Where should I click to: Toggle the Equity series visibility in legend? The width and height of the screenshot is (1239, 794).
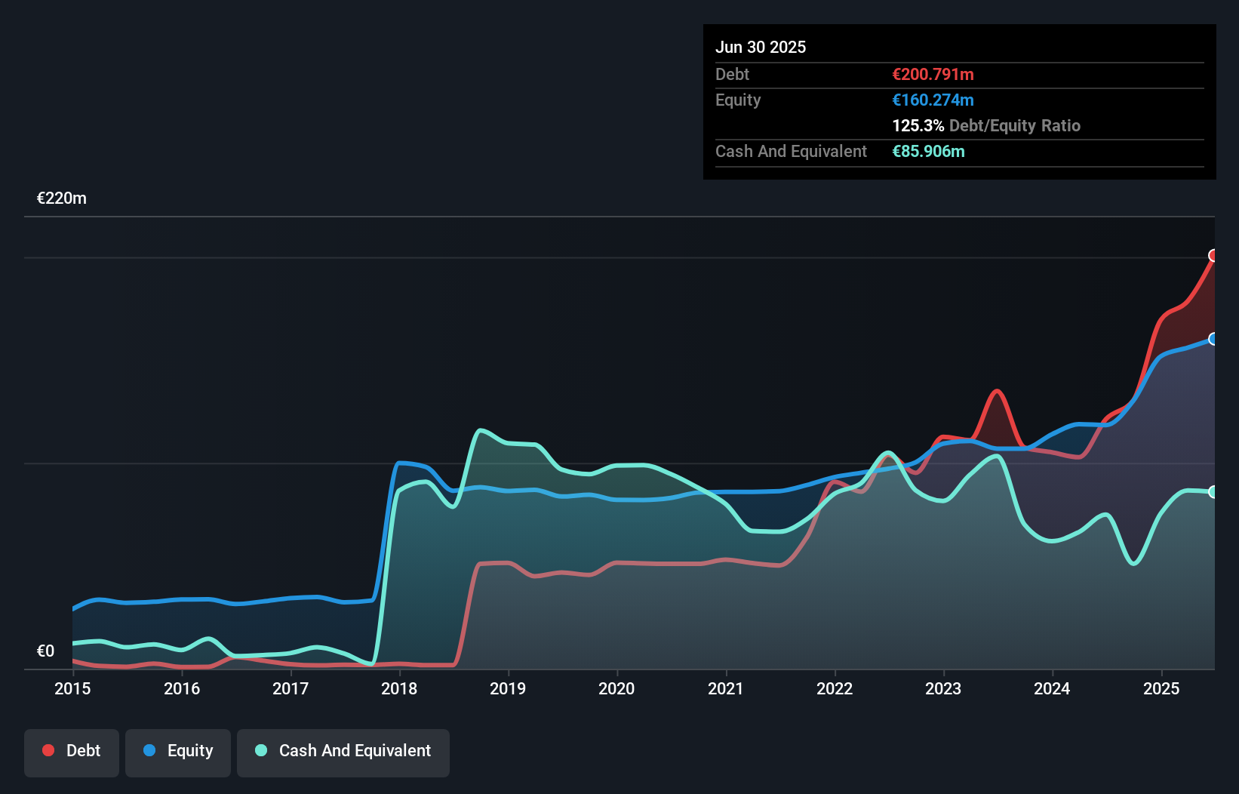click(177, 750)
